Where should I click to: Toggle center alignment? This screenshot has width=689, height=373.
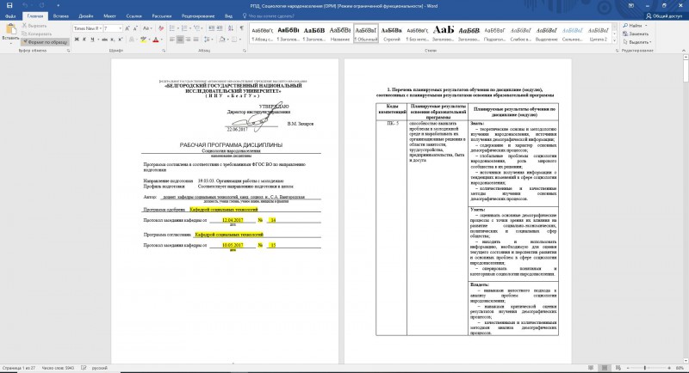[x=180, y=40]
